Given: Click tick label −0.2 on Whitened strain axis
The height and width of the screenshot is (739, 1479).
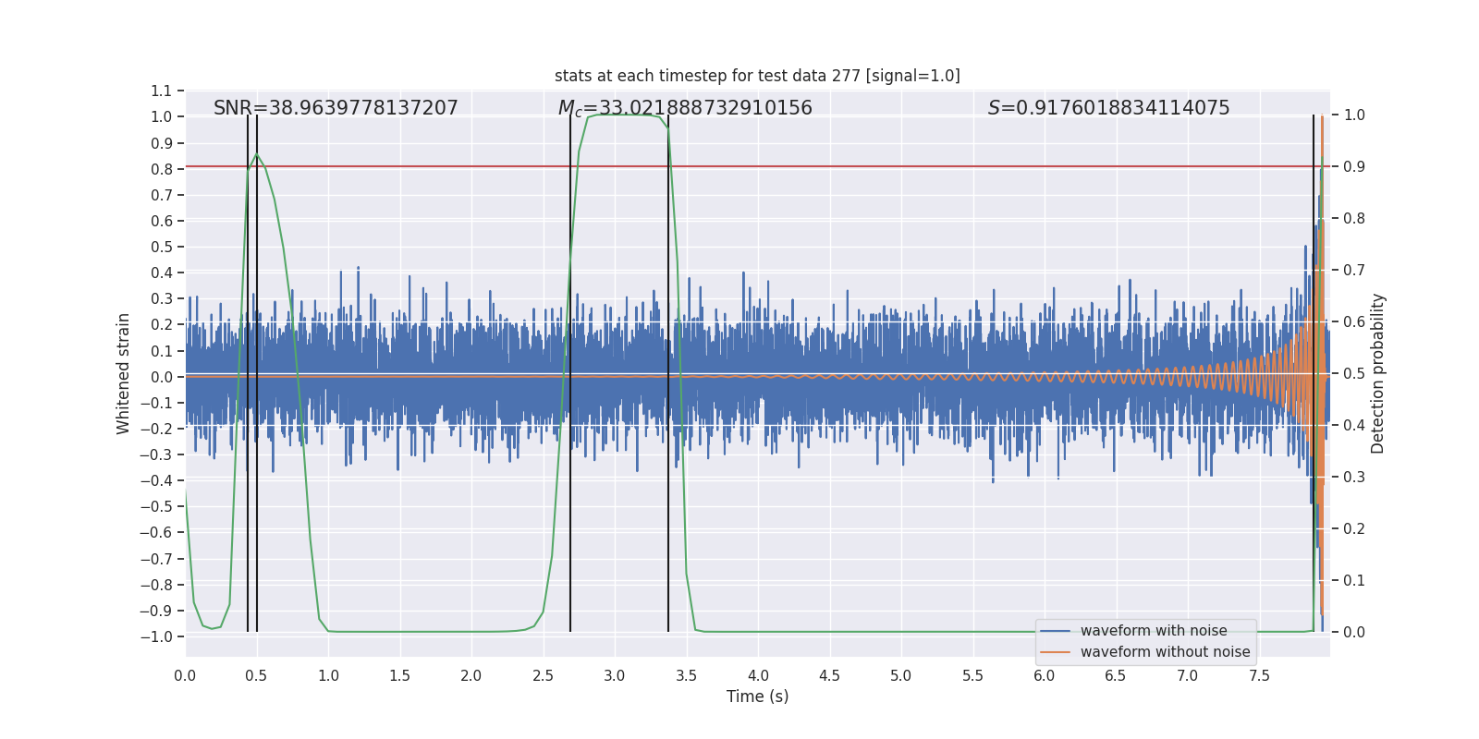Looking at the screenshot, I should point(156,429).
